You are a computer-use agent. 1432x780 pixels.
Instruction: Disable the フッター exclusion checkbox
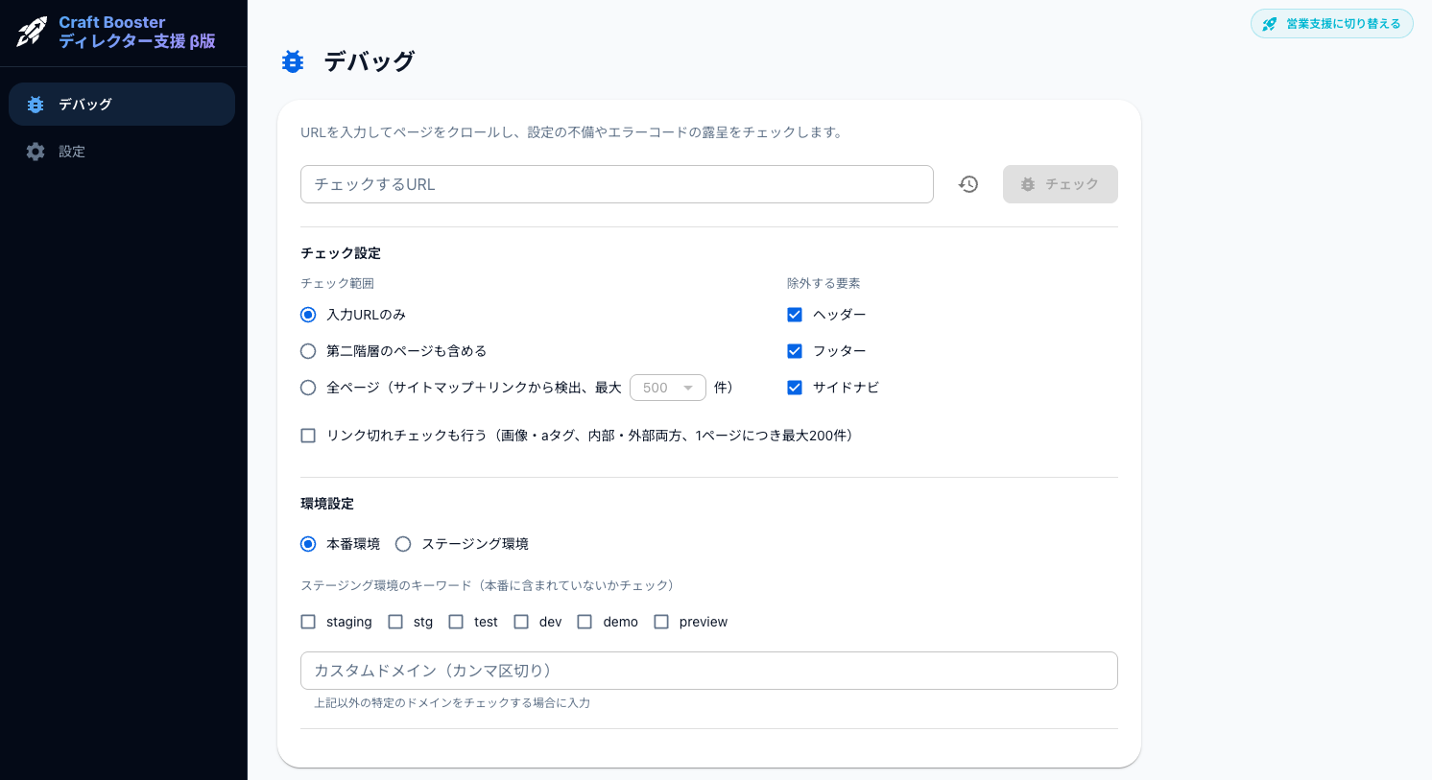795,351
